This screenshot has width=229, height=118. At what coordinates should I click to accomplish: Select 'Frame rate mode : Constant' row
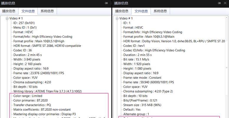coord(142,78)
